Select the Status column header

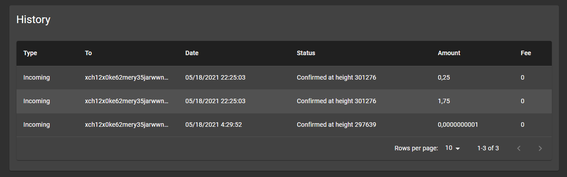306,53
